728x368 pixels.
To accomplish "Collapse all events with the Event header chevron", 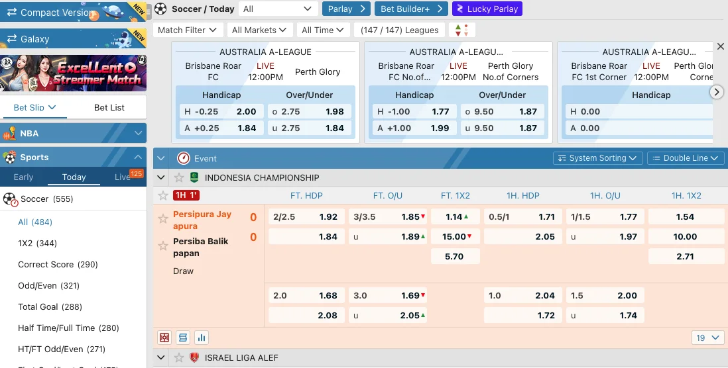I will tap(161, 158).
